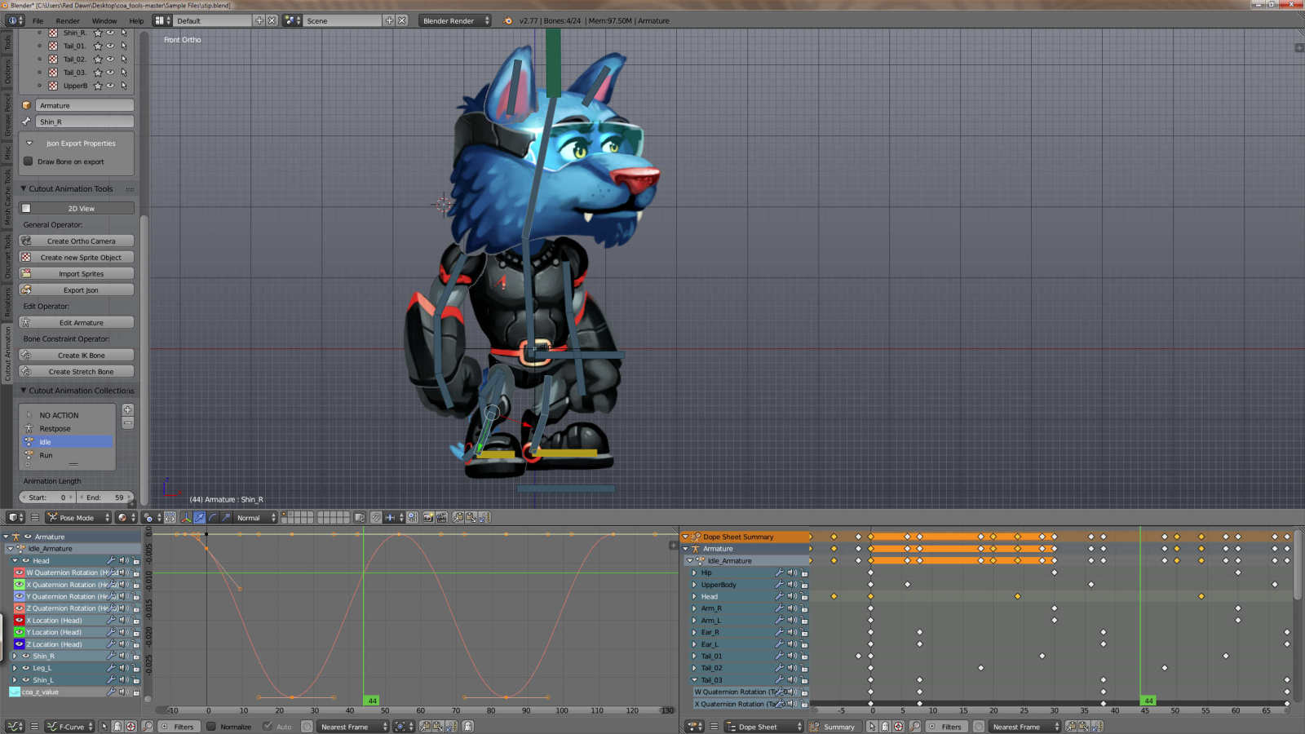Mute the UpperBody channel in Dope Sheet
The width and height of the screenshot is (1305, 734).
pyautogui.click(x=791, y=584)
